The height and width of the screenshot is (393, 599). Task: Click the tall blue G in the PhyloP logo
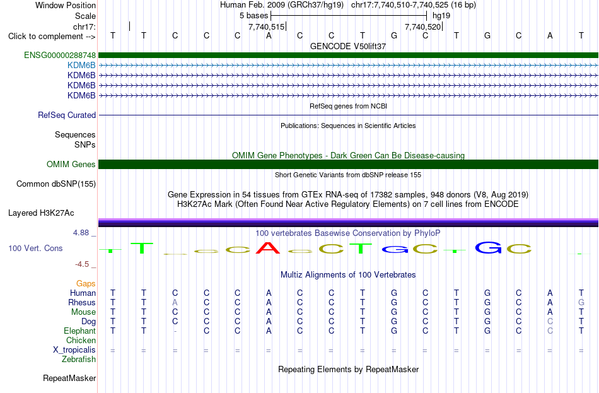pyautogui.click(x=488, y=248)
